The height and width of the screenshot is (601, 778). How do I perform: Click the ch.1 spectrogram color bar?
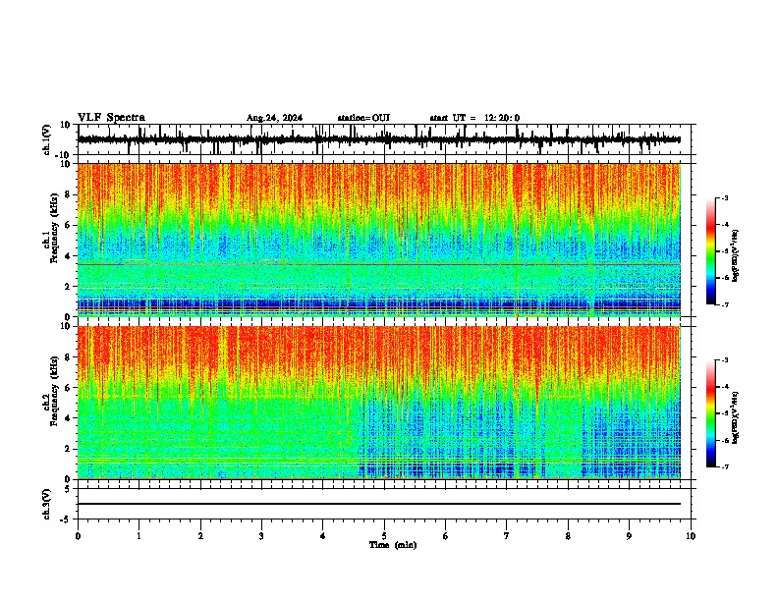(711, 251)
